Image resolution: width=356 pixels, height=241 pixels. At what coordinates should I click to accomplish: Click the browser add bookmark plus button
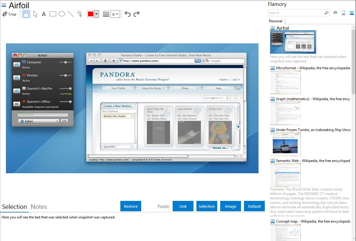click(114, 61)
